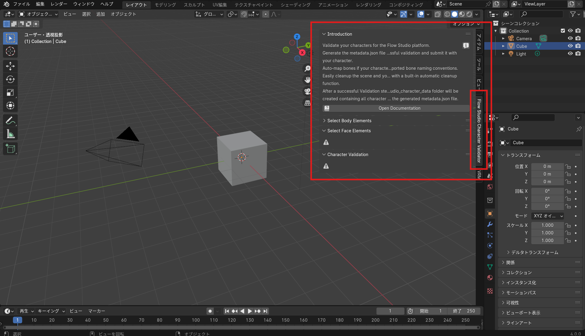
Task: Pick the Measure ruler tool
Action: coord(10,134)
